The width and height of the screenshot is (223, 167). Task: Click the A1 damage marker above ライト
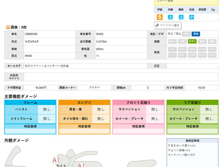coord(56,161)
